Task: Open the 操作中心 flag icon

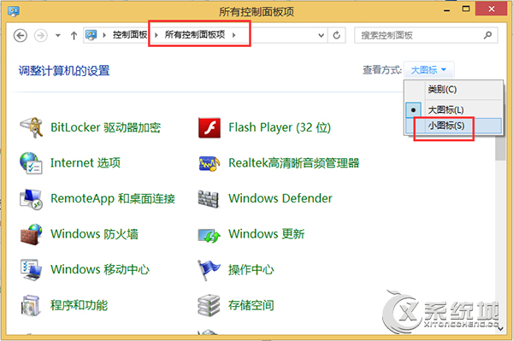Action: coord(209,270)
